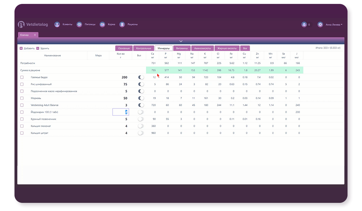The height and width of the screenshot is (211, 362).
Task: Expand the collapsed panel chevron
Action: (x=181, y=41)
